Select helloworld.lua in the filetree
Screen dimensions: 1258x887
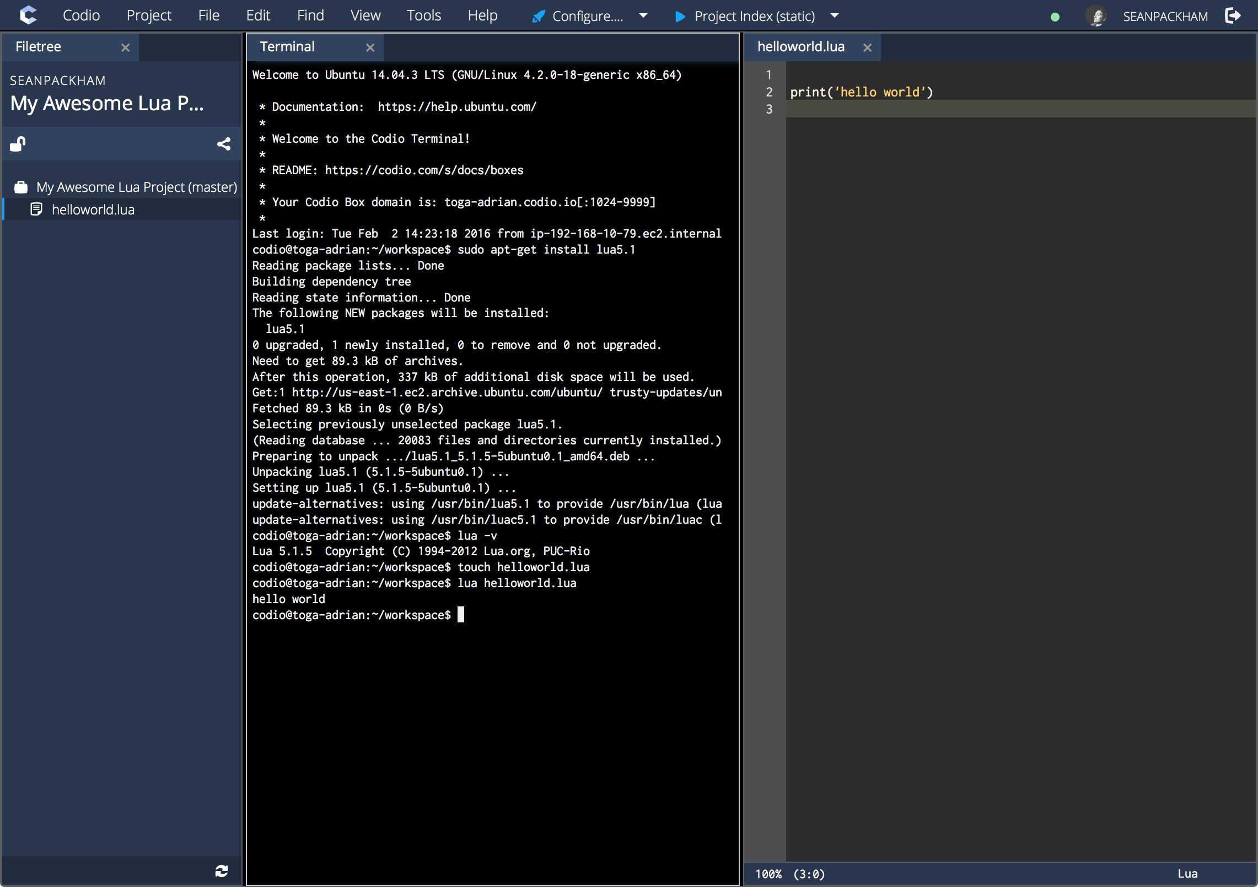coord(93,209)
